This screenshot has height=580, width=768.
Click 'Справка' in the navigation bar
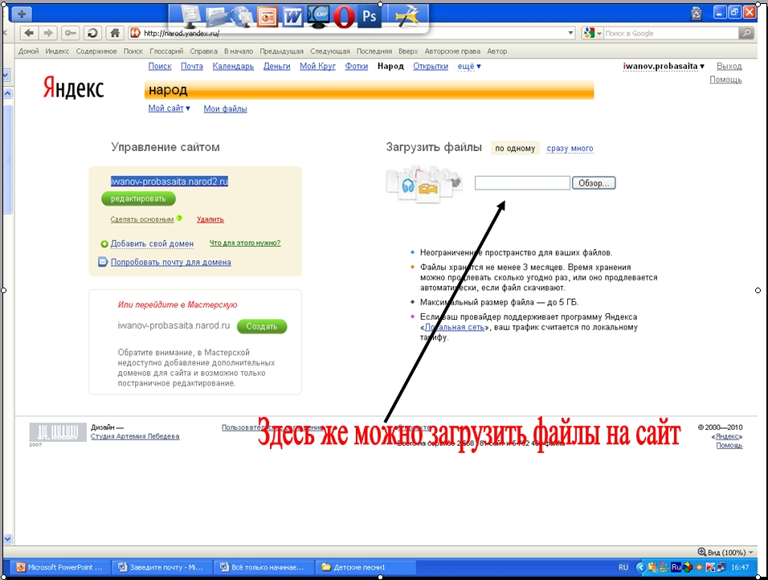coord(203,51)
